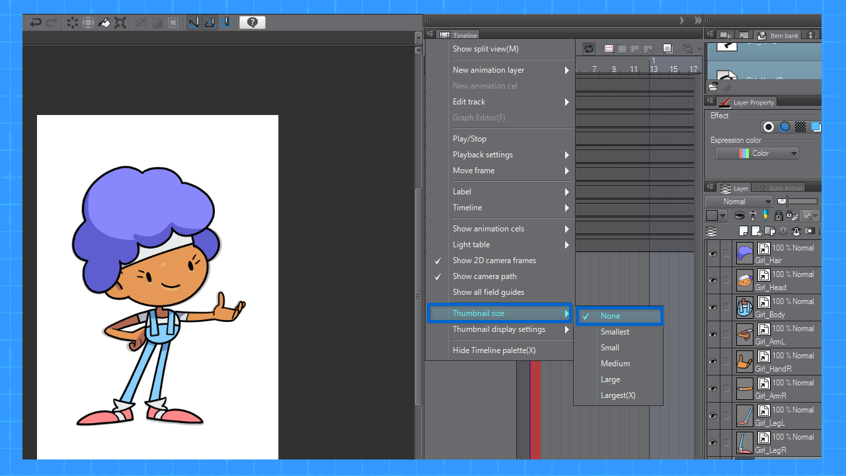Viewport: 846px width, 476px height.
Task: Select the Girl_HandR layer thumbnail
Action: pyautogui.click(x=745, y=362)
